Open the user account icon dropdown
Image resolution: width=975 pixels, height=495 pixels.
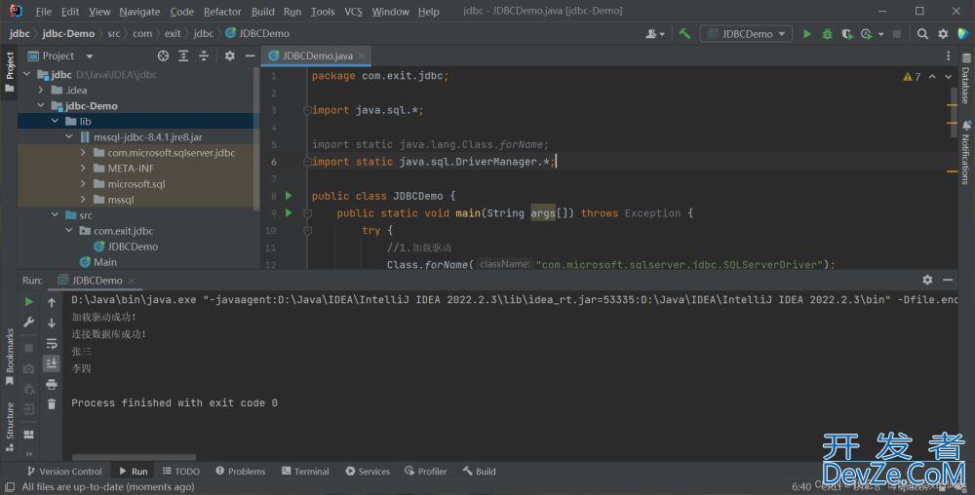655,34
